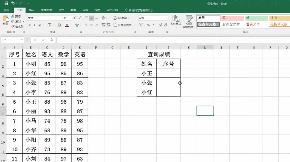Image resolution: width=290 pixels, height=162 pixels.
Task: Apply the red font color
Action: pos(67,25)
